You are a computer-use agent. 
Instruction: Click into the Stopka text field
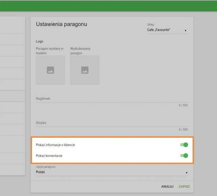click(111, 123)
